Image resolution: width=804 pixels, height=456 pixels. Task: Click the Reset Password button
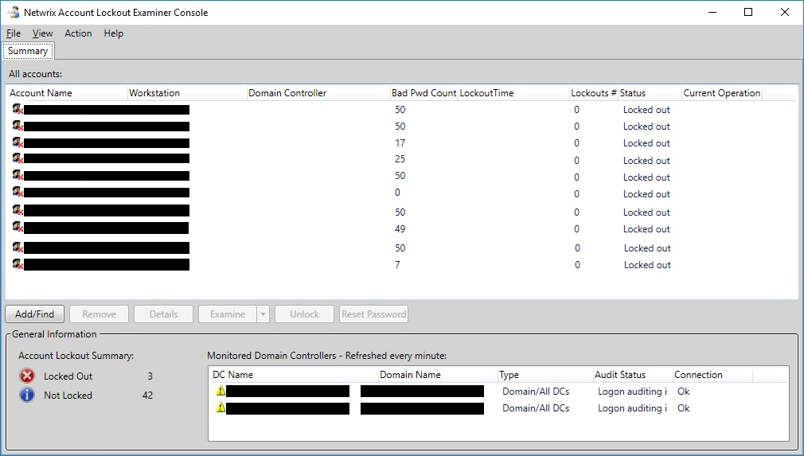point(374,314)
